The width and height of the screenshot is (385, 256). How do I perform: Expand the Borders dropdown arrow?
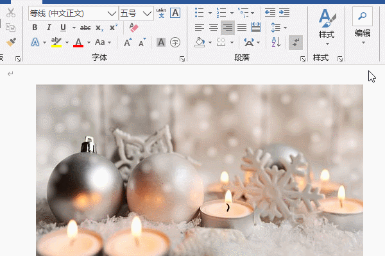(x=232, y=43)
